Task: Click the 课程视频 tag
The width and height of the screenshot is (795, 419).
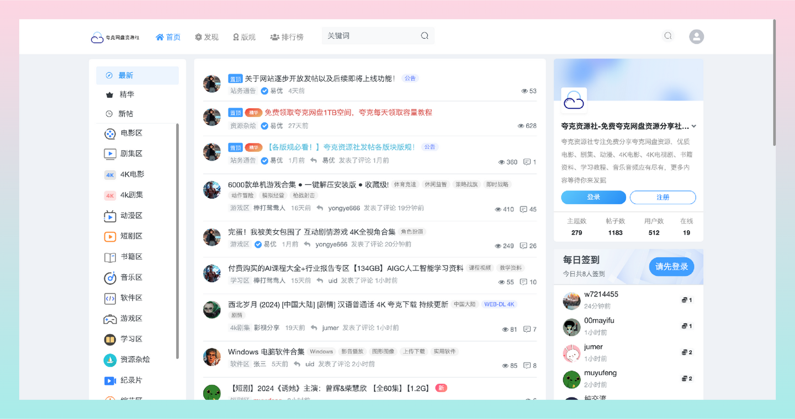Action: (x=480, y=268)
